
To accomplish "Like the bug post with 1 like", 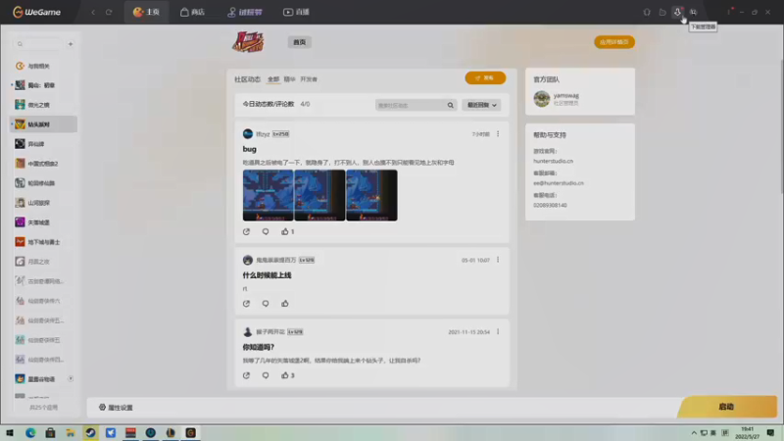I will [x=287, y=231].
